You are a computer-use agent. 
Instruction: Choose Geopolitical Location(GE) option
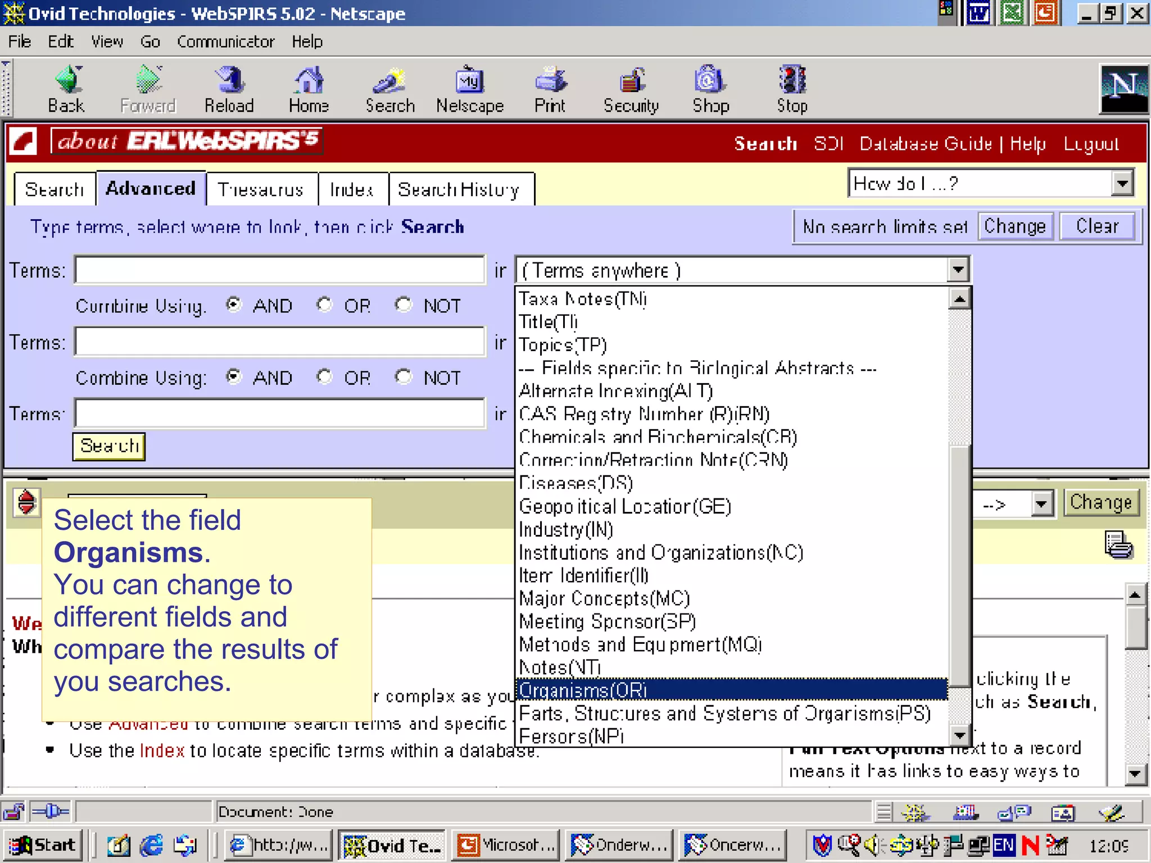(731, 506)
